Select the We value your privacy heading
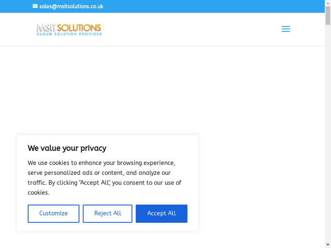Screen dimensions: 331x248 (x=67, y=148)
